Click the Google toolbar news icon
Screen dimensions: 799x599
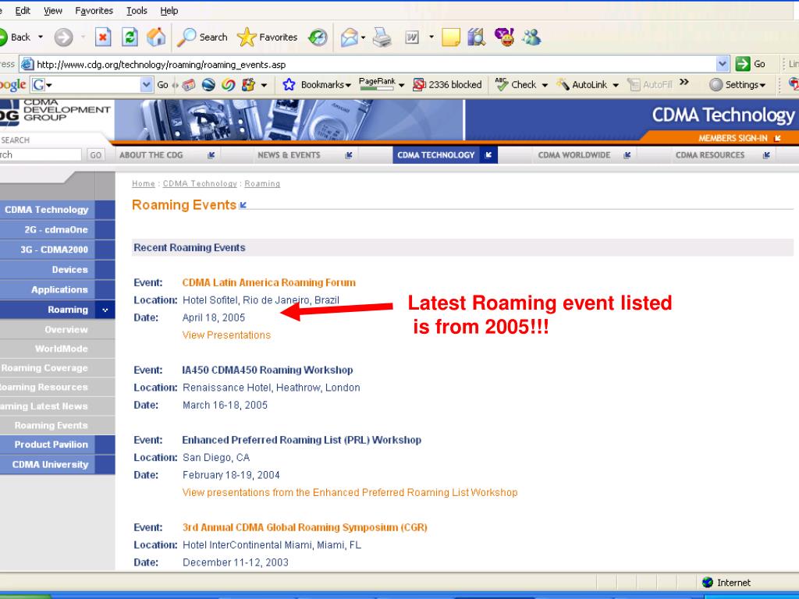coord(189,84)
